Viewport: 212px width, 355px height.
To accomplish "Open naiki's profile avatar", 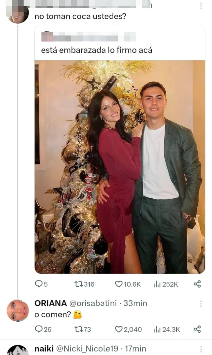I will click(x=18, y=351).
